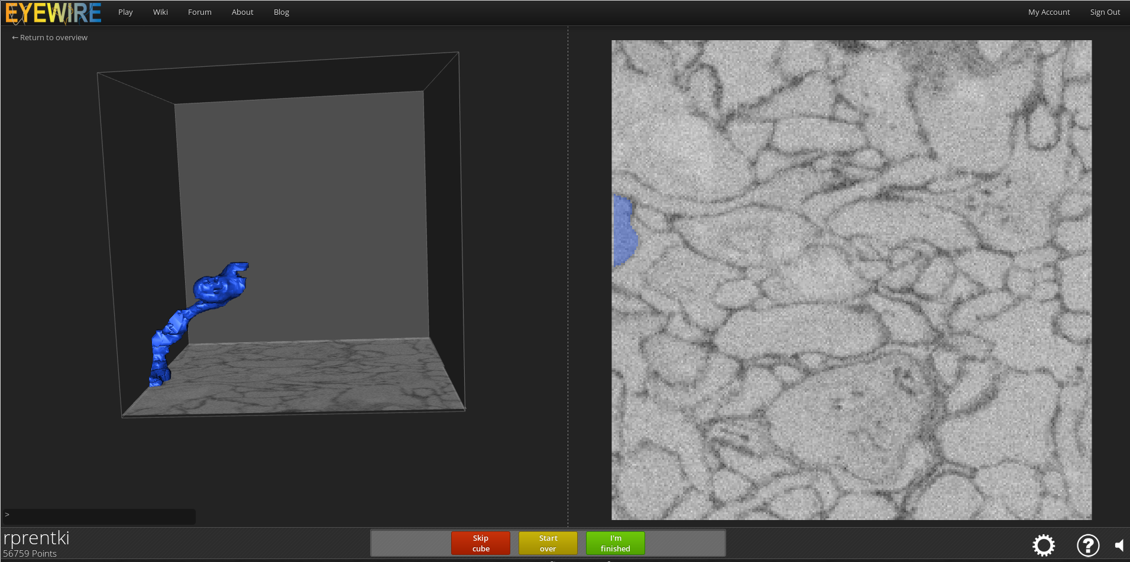Open the About page
1130x562 pixels.
pyautogui.click(x=242, y=12)
